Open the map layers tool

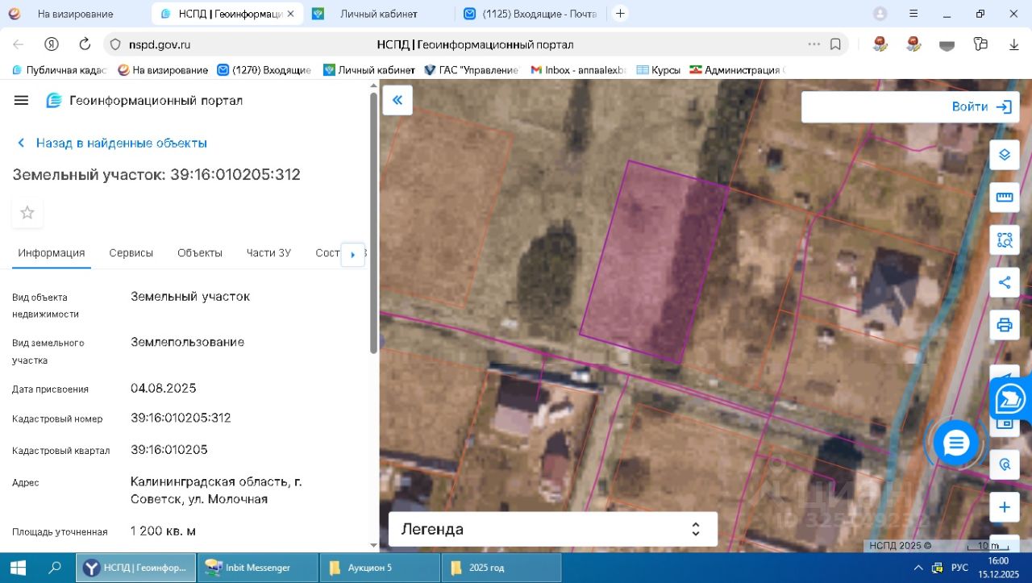point(1005,155)
